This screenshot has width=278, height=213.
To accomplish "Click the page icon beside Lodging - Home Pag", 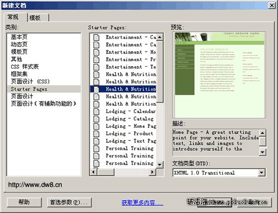I will [x=96, y=126].
